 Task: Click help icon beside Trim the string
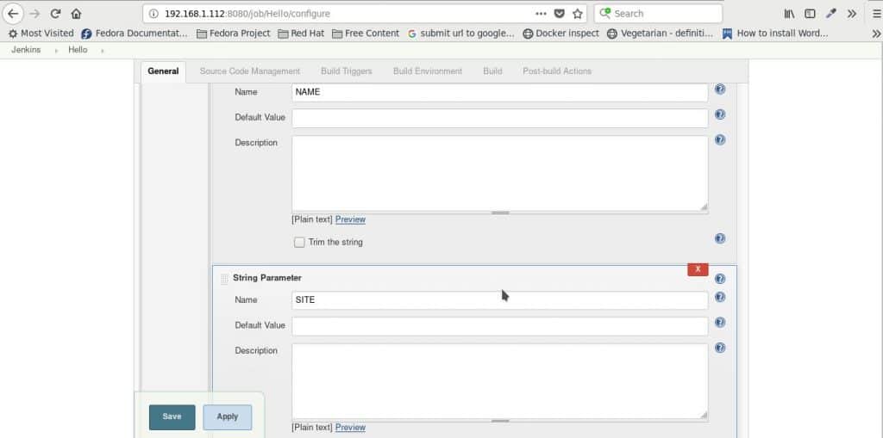tap(720, 239)
